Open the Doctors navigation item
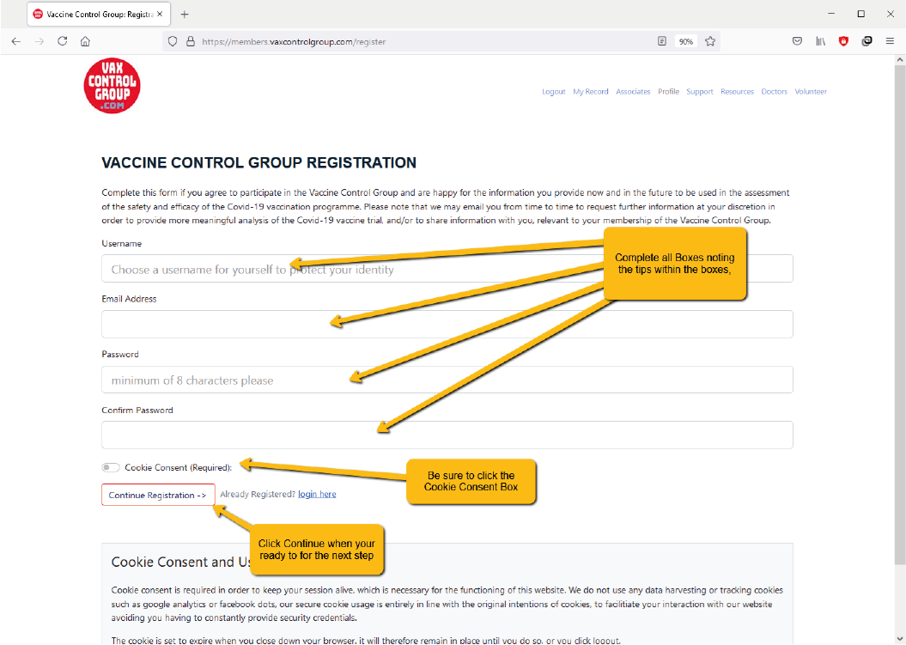 [x=774, y=92]
